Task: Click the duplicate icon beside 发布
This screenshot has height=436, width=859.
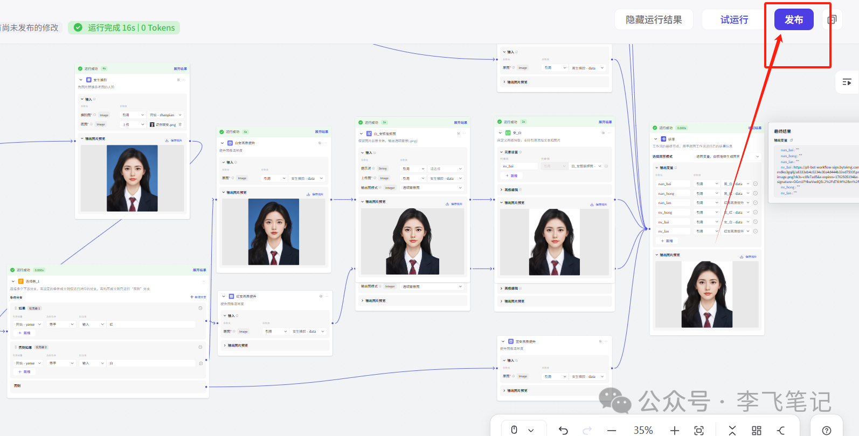Action: (832, 20)
